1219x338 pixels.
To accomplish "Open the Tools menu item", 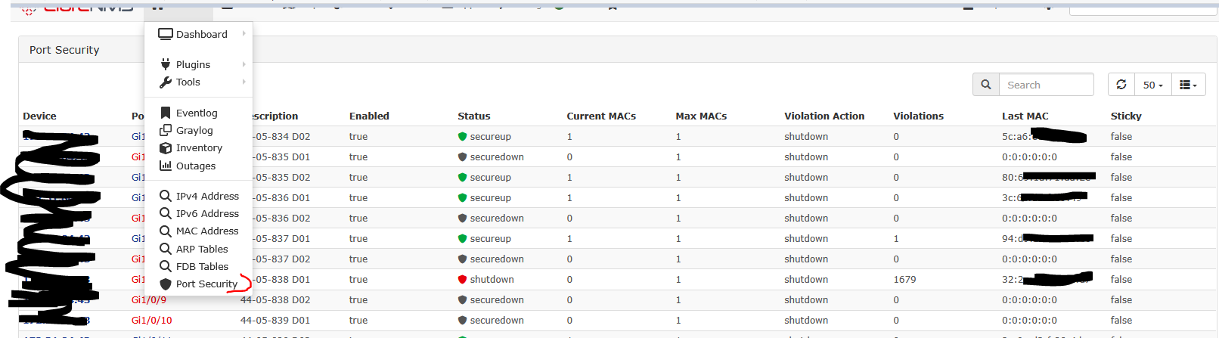I will pyautogui.click(x=188, y=82).
